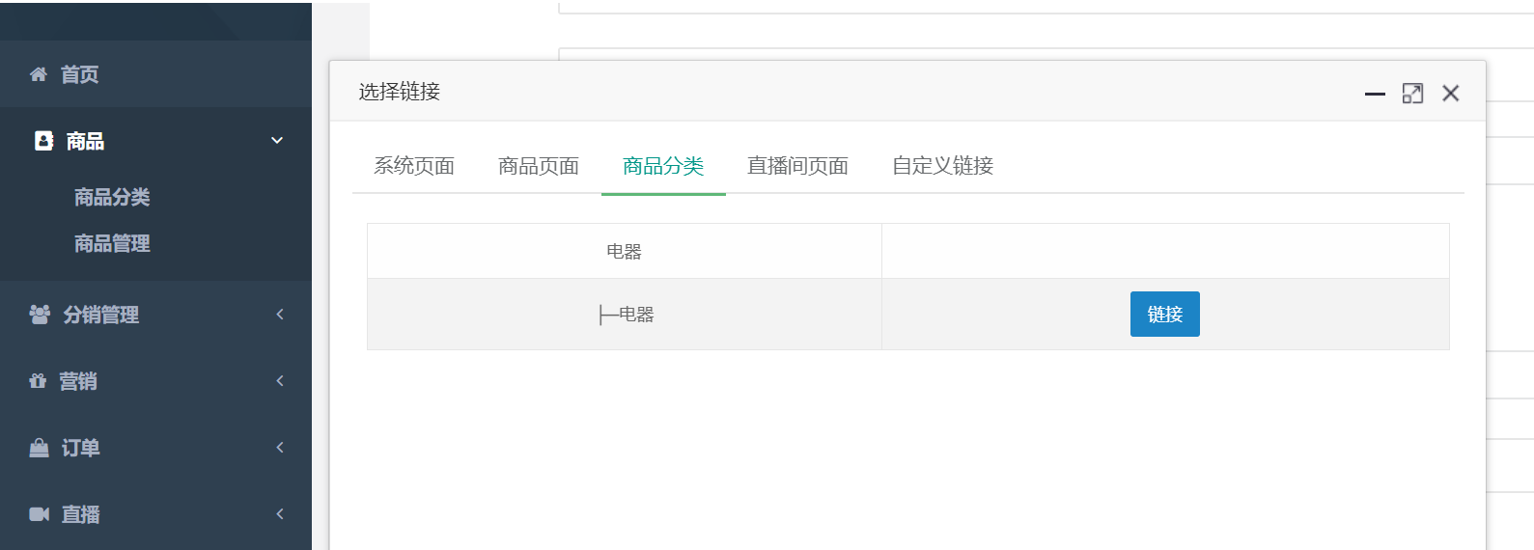Click the shopping bag icon beside 订单

point(39,448)
